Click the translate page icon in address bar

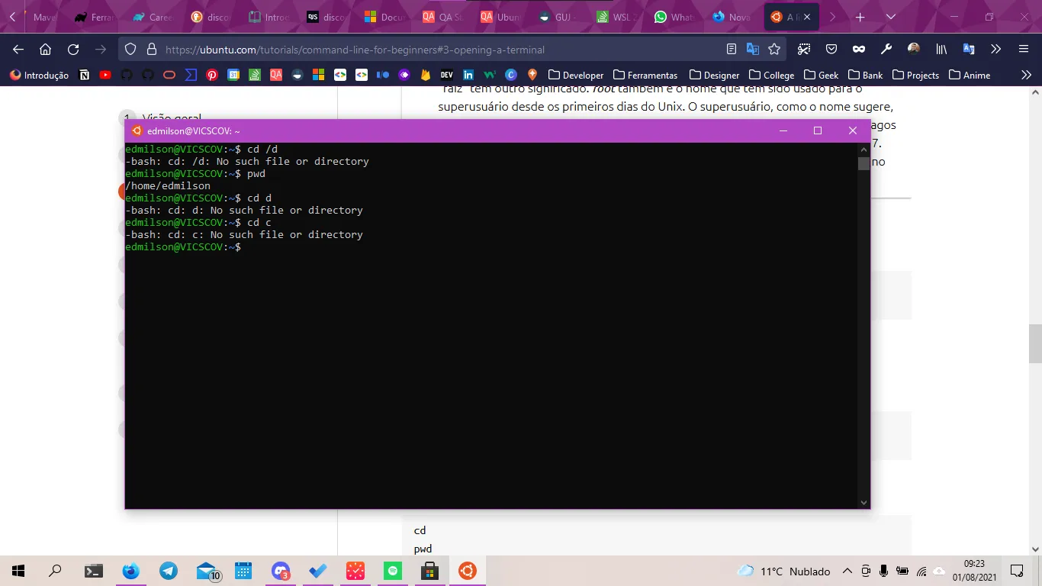(753, 50)
